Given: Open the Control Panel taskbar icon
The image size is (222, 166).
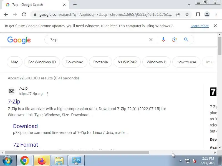Looking at the screenshot, I should click(x=76, y=160).
